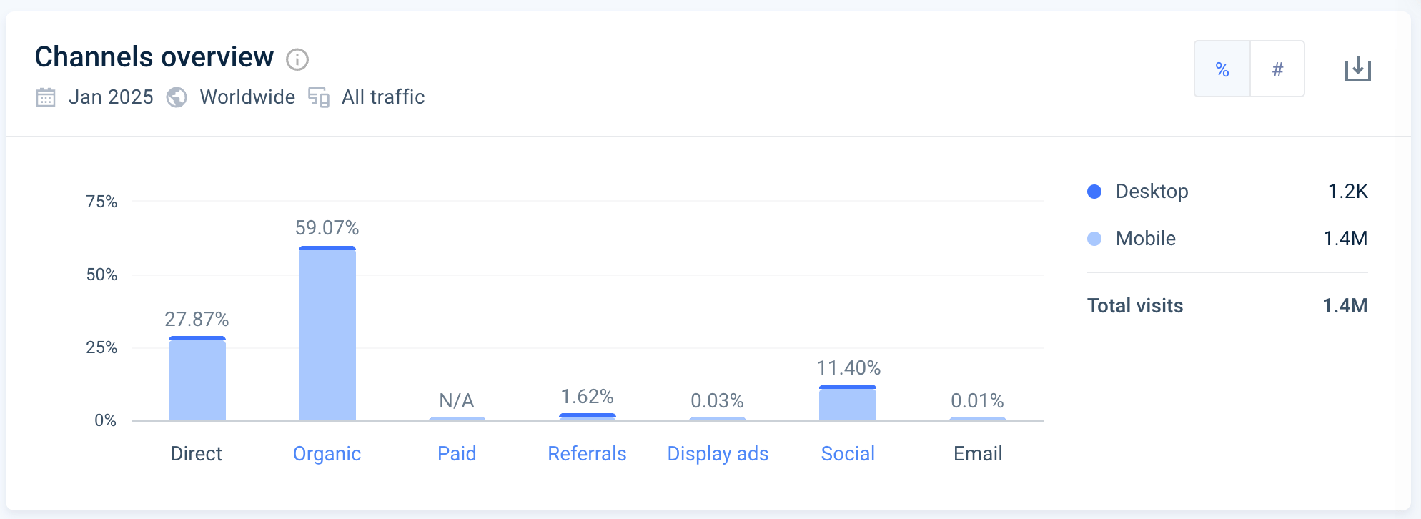Click the Mobile legend dot
Screen dimensions: 1421x519
(x=1094, y=238)
